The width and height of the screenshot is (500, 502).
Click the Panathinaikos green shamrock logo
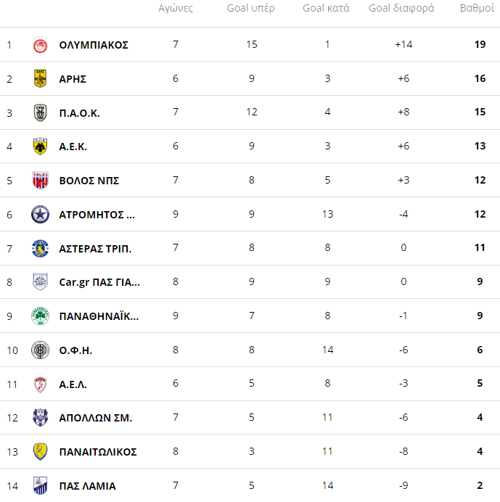click(x=41, y=316)
